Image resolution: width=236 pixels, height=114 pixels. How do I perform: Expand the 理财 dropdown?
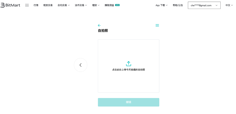96,5
